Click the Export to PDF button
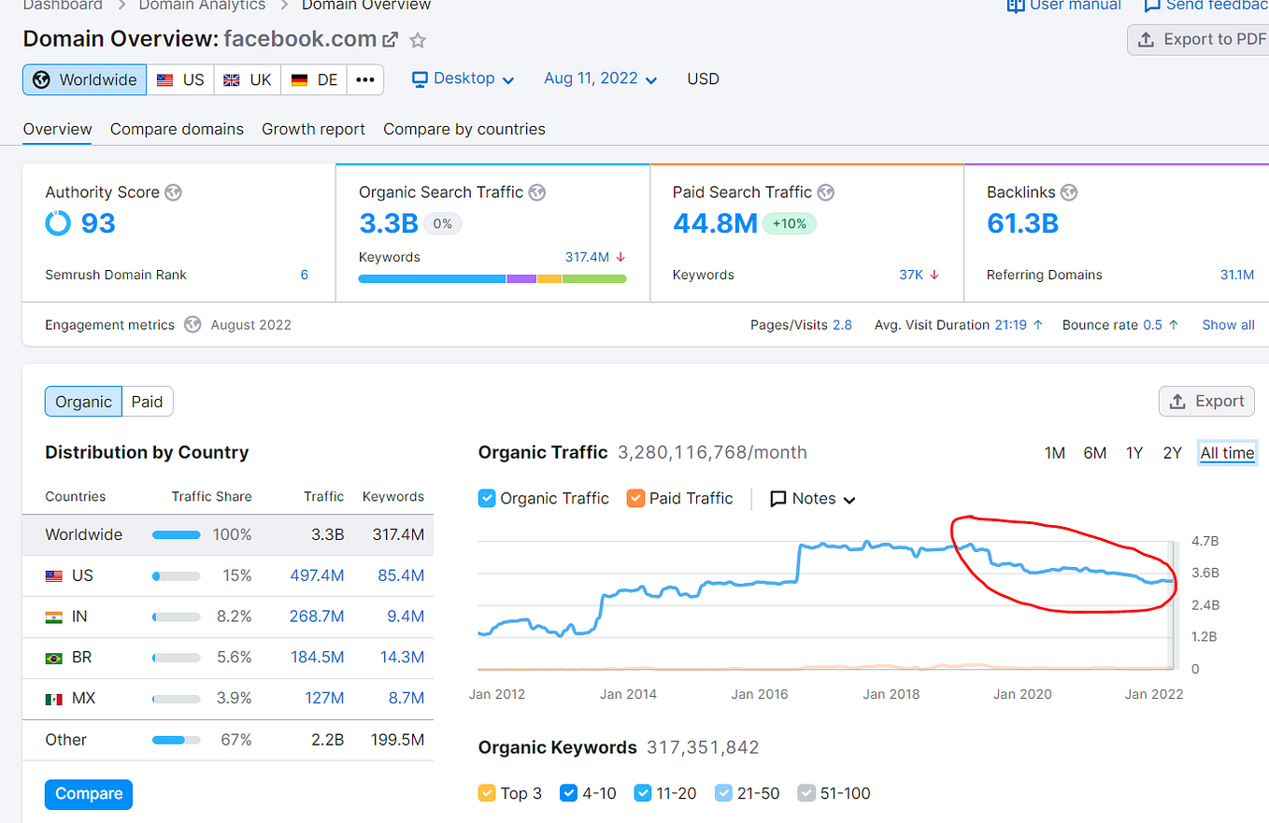 1198,39
